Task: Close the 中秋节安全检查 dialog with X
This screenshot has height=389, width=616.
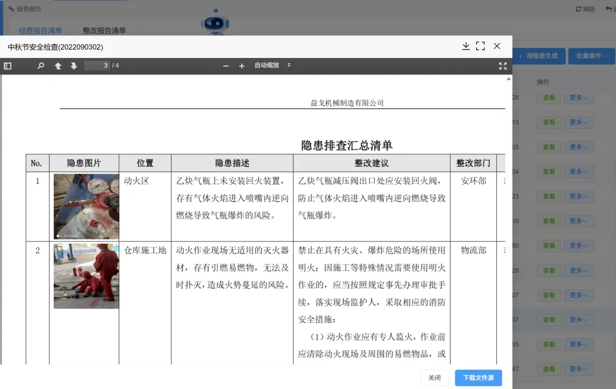Action: click(497, 46)
